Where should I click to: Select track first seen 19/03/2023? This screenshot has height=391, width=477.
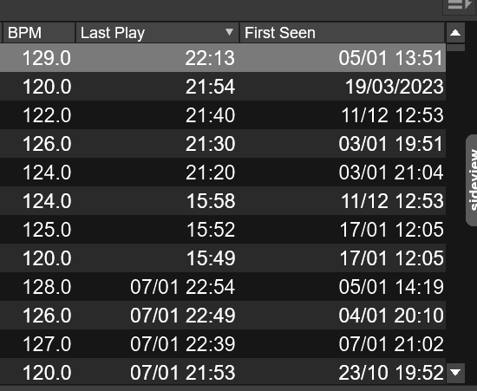pos(223,87)
